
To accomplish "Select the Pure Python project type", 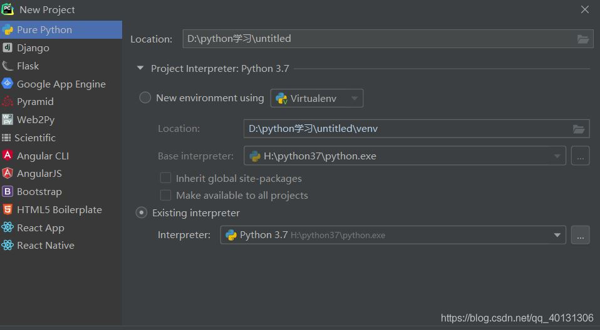I will pyautogui.click(x=61, y=30).
